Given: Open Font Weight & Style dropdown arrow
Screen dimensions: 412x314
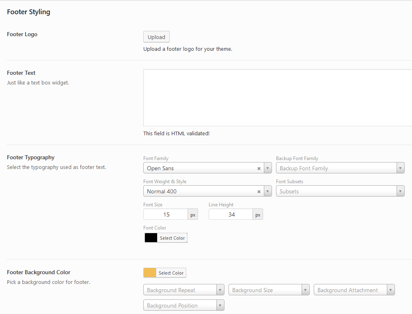Looking at the screenshot, I should (x=268, y=191).
